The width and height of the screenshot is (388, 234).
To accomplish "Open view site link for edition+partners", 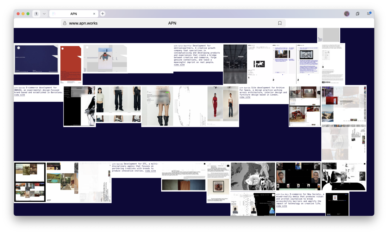I will coord(179,65).
